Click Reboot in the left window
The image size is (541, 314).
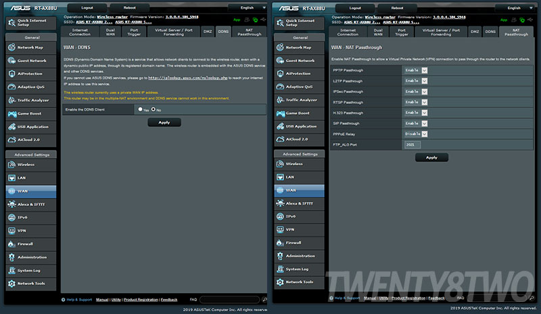coord(130,7)
